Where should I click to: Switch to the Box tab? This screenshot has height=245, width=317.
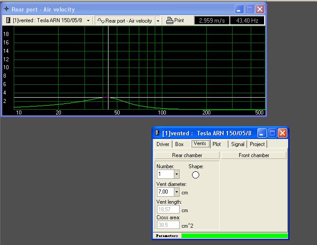[x=179, y=144]
